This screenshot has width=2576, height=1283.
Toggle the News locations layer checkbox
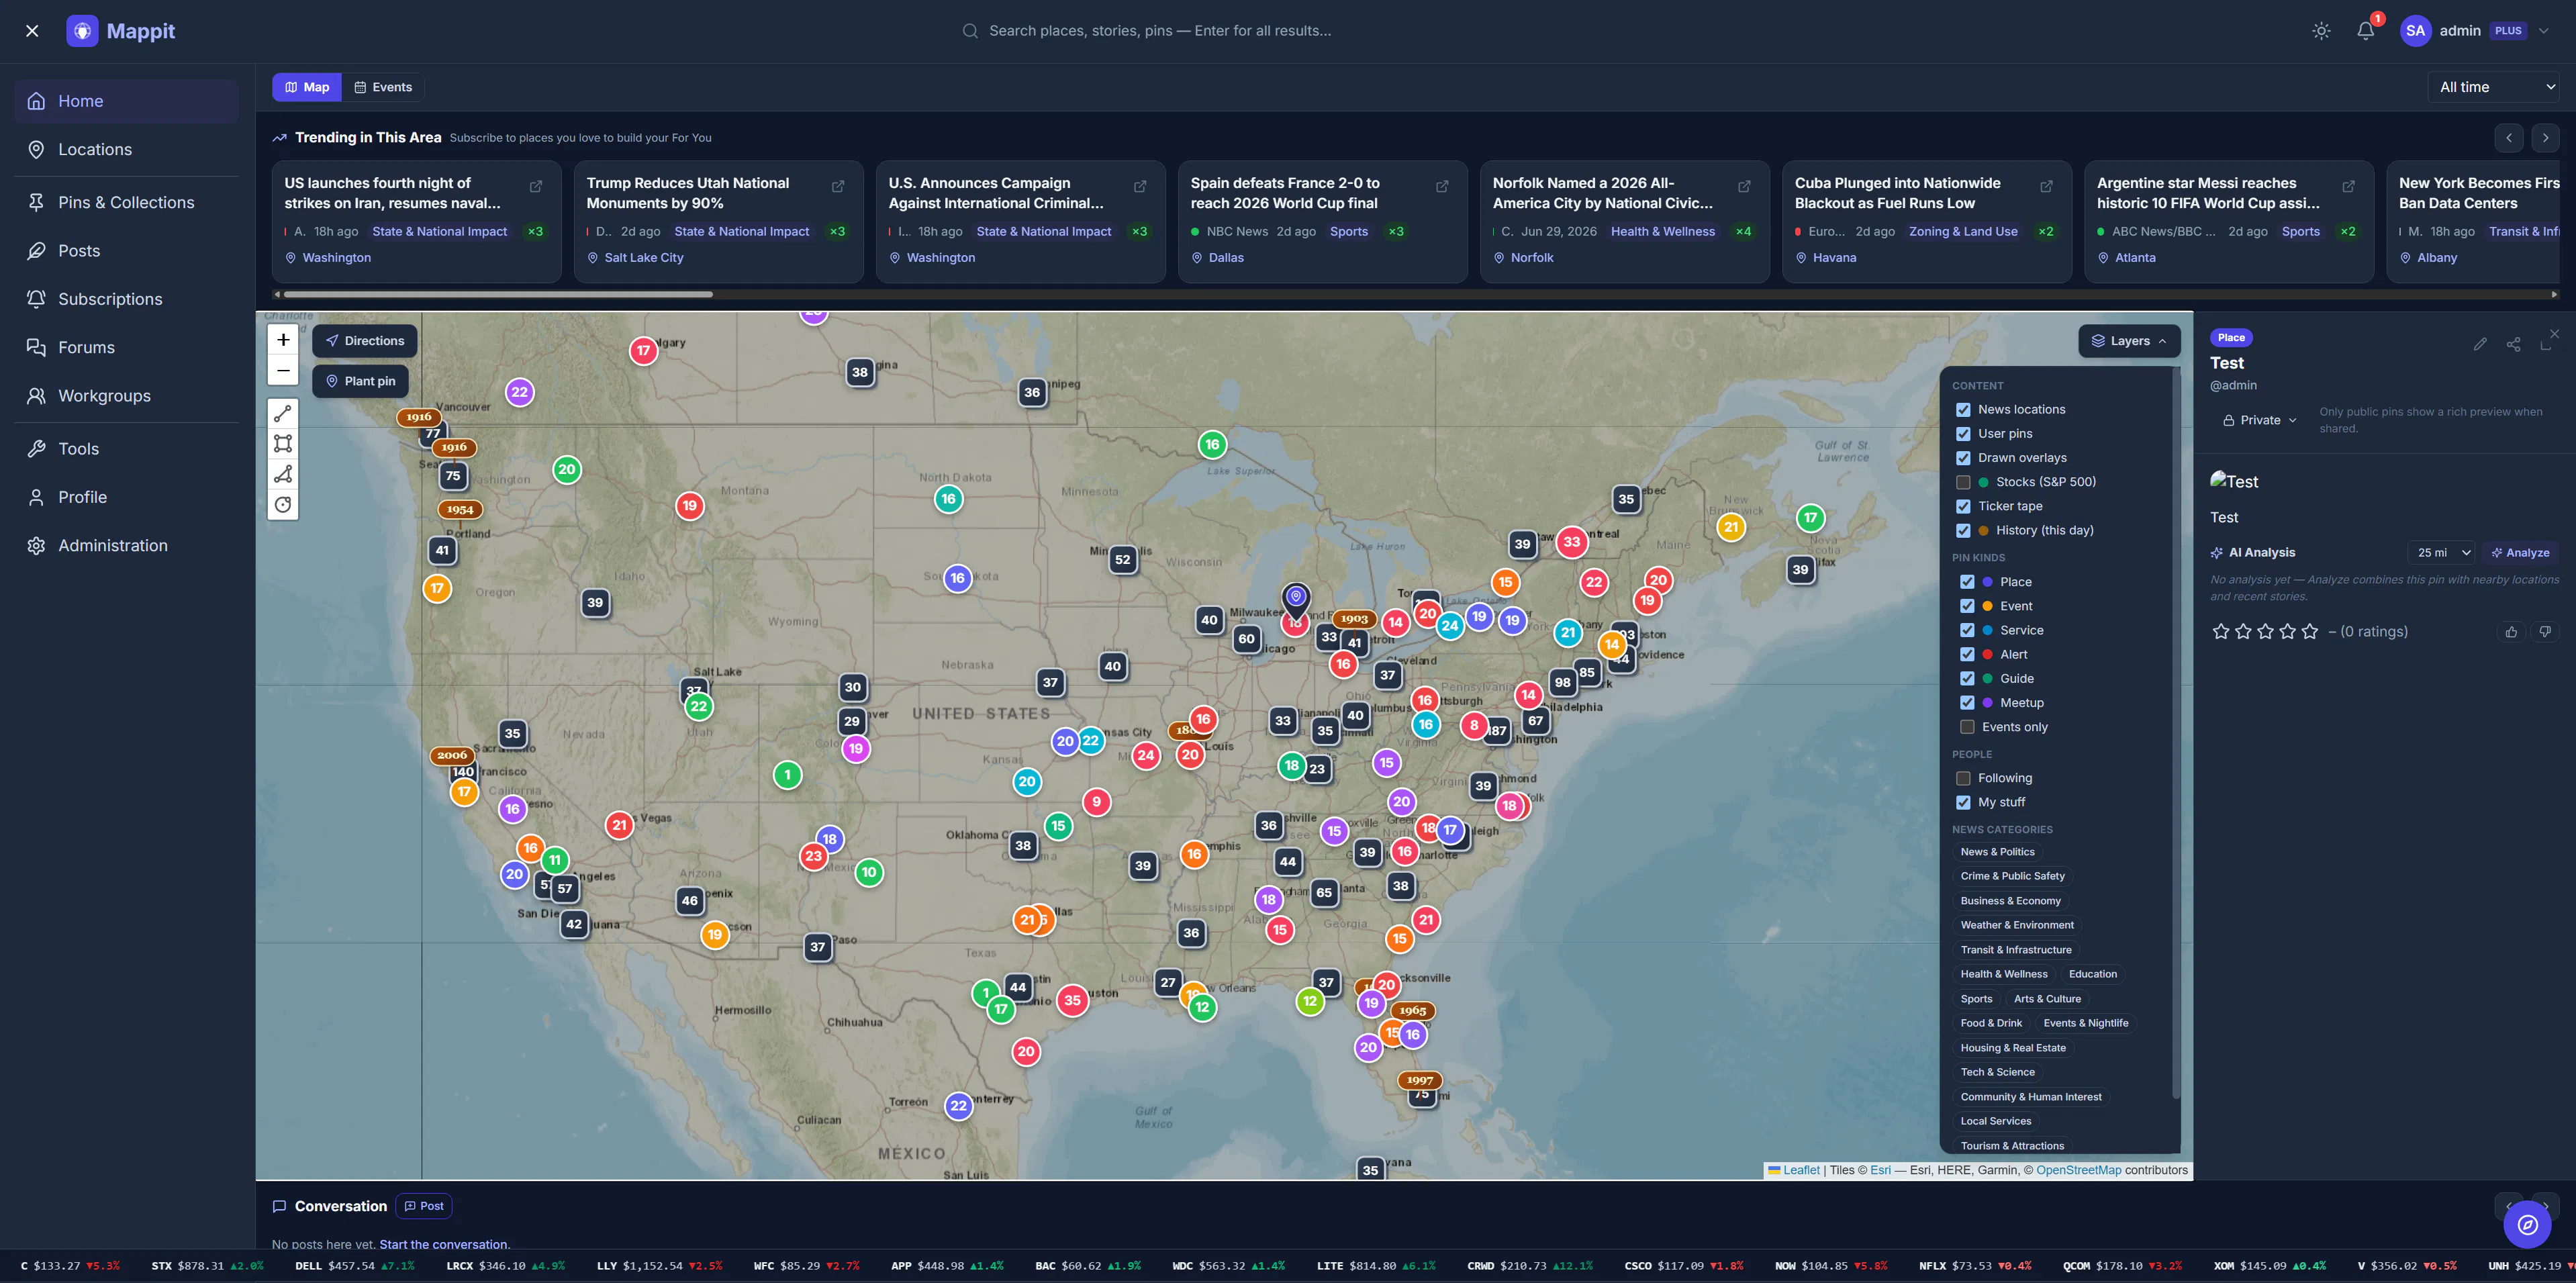tap(1963, 410)
